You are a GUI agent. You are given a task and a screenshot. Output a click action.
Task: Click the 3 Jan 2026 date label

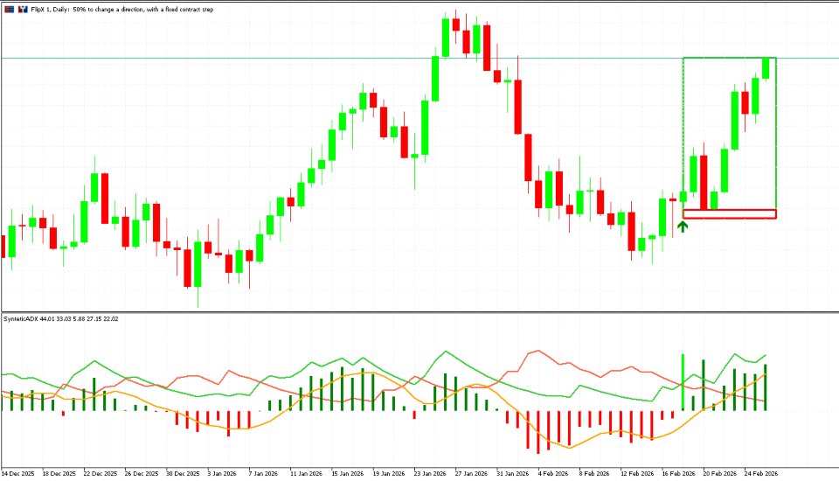point(222,473)
